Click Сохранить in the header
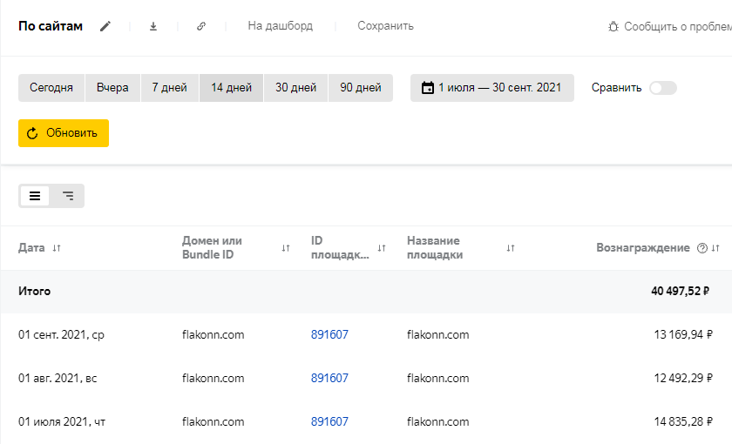 (385, 26)
